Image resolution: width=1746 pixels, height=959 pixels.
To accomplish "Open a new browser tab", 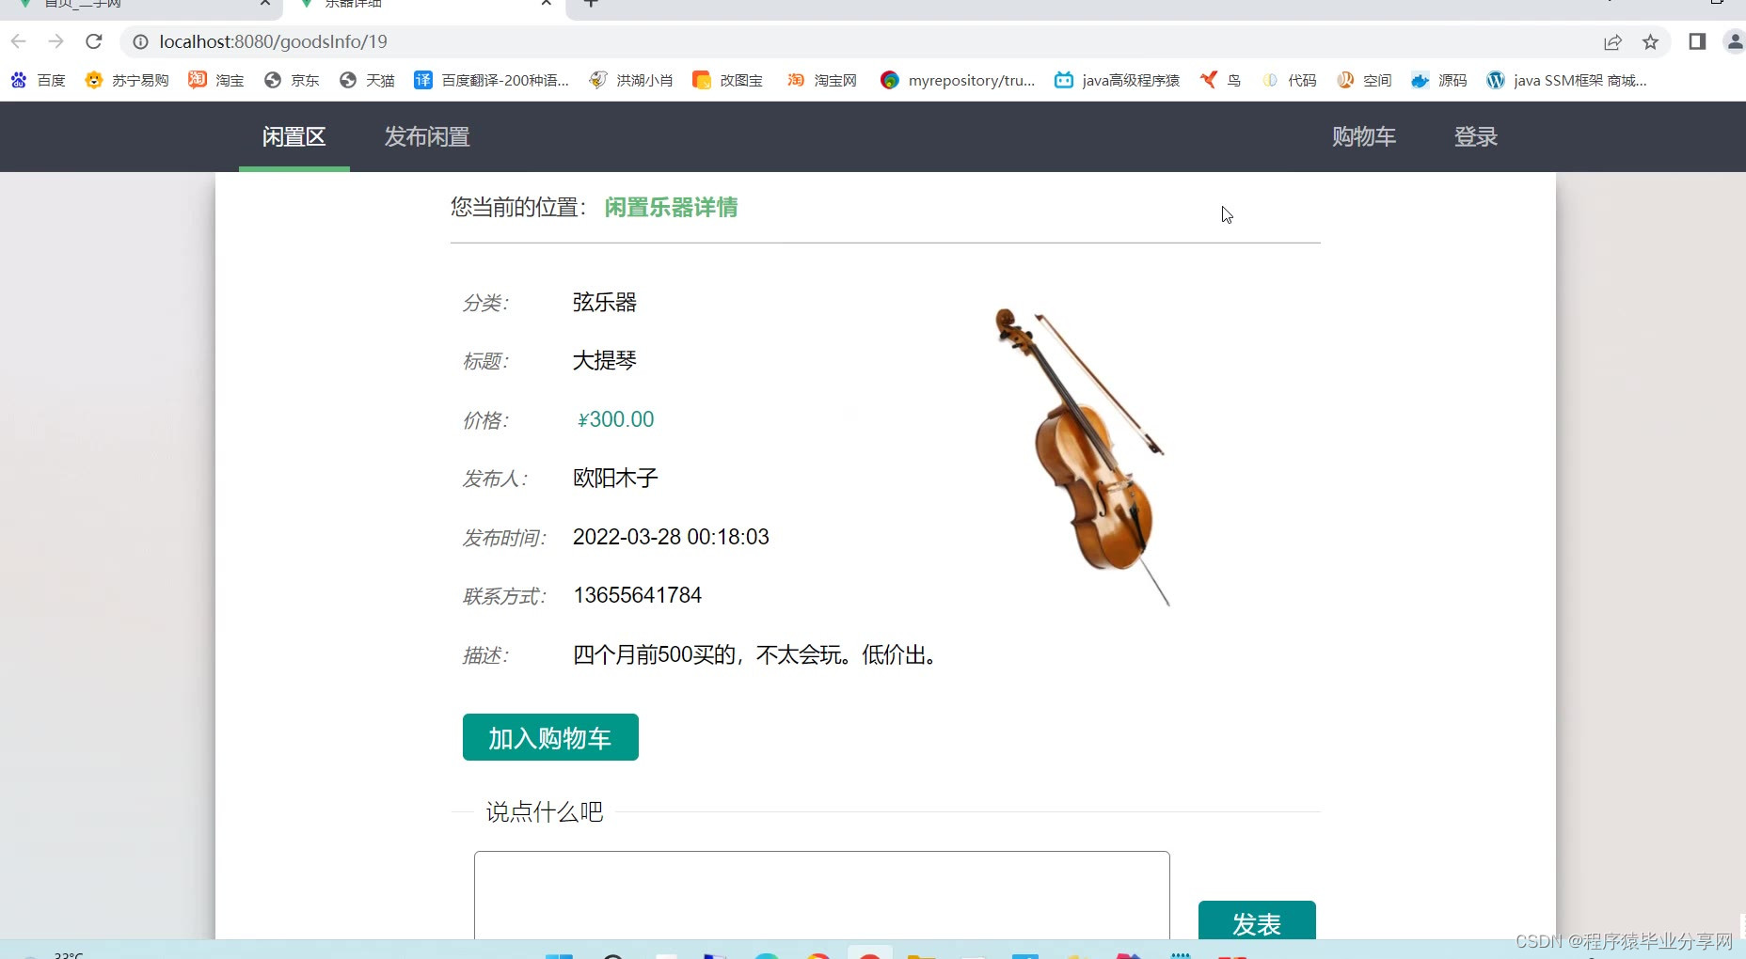I will [591, 4].
